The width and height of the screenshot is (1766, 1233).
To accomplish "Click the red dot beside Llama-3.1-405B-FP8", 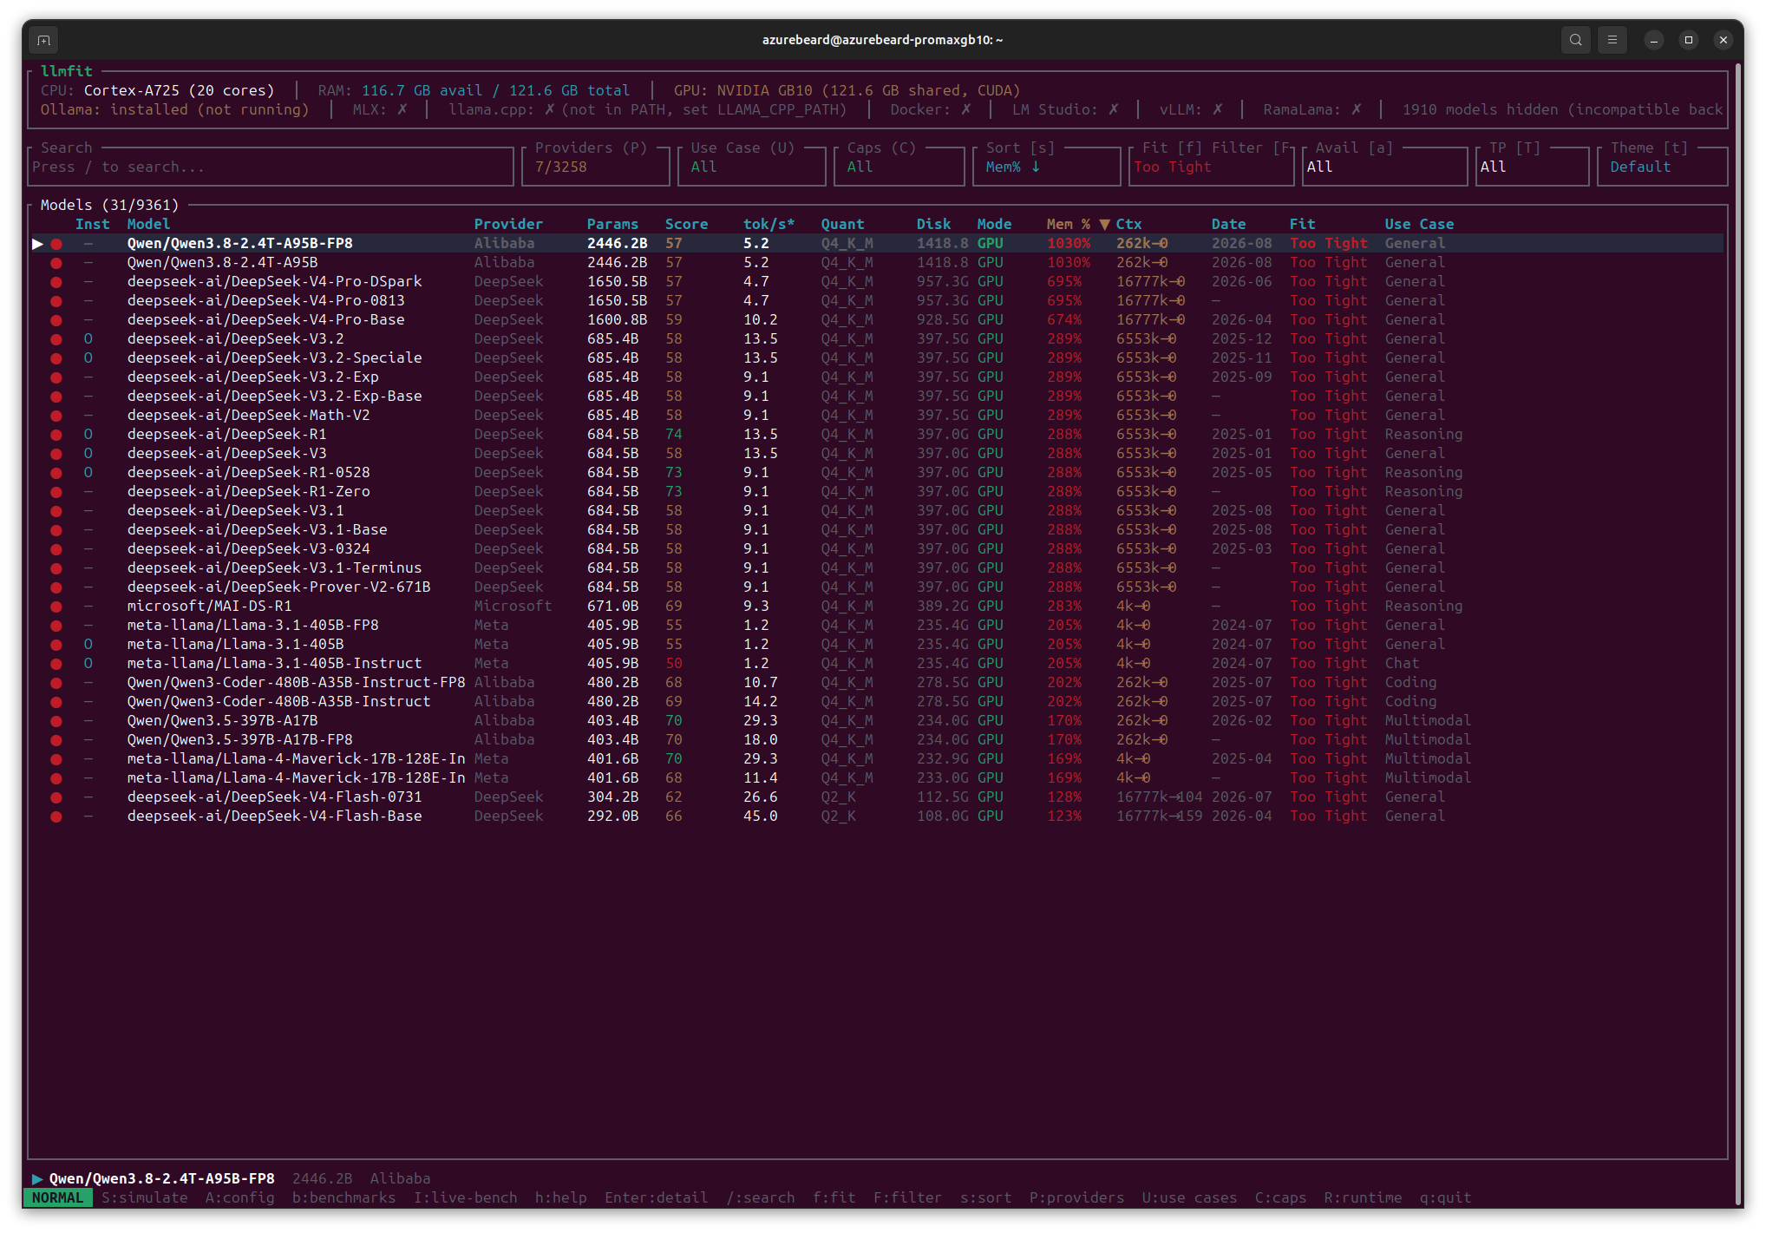I will (56, 626).
